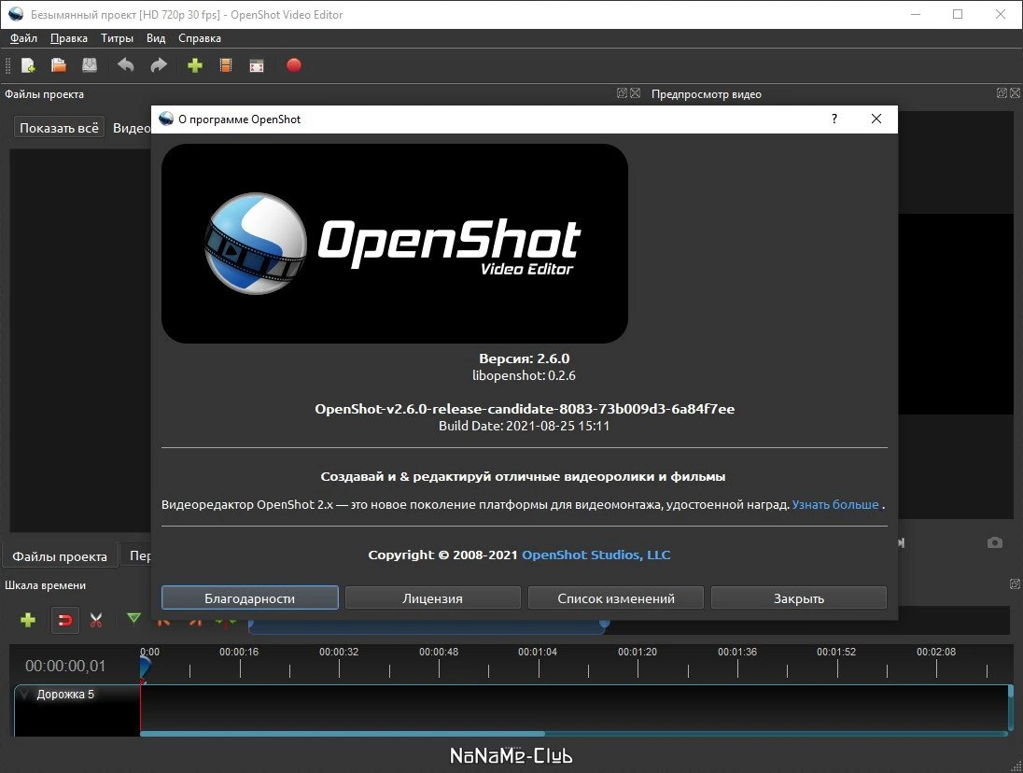Click the Дорожка 5 track label
The width and height of the screenshot is (1023, 773).
point(65,695)
